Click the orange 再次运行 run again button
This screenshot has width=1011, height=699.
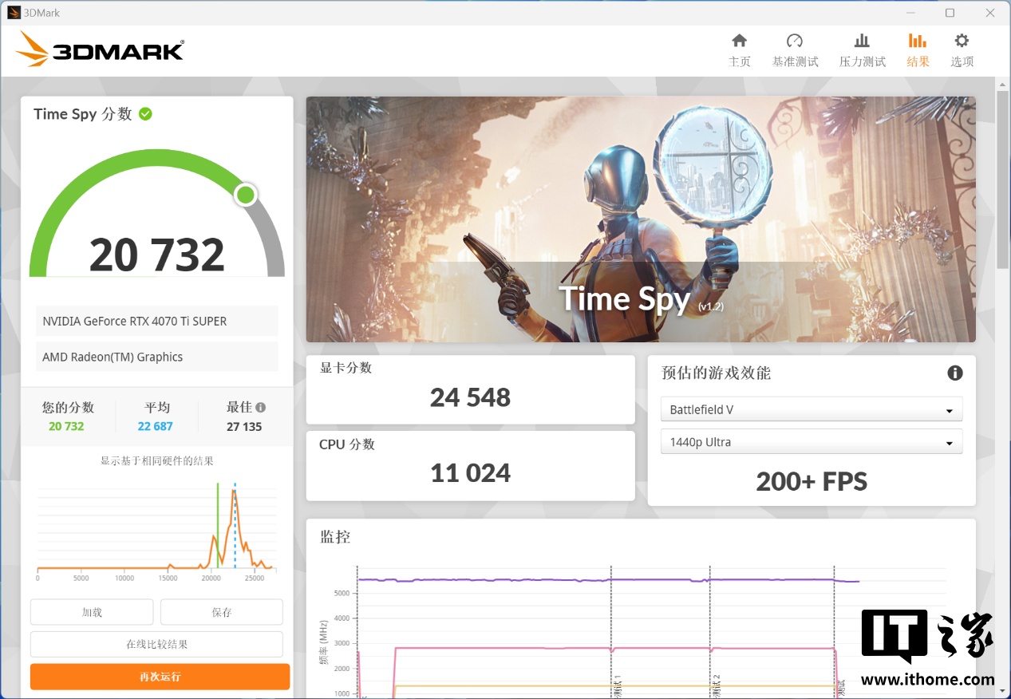(x=160, y=677)
